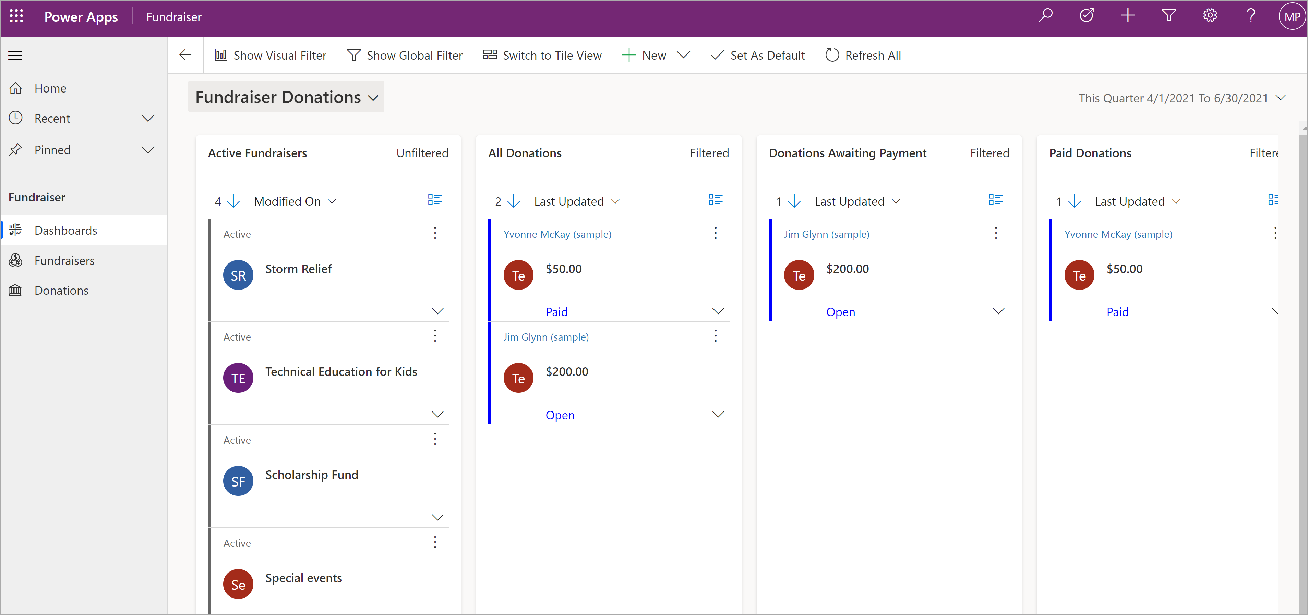
Task: Click the grid layout icon in All Donations
Action: [714, 201]
